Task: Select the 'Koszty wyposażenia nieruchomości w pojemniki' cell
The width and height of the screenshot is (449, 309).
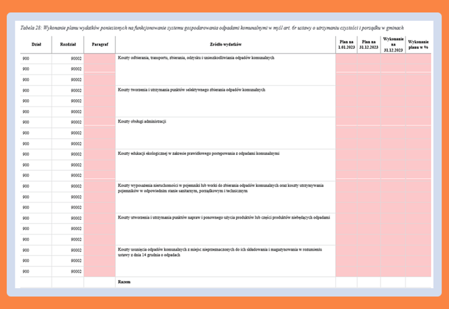Action: tap(220, 188)
